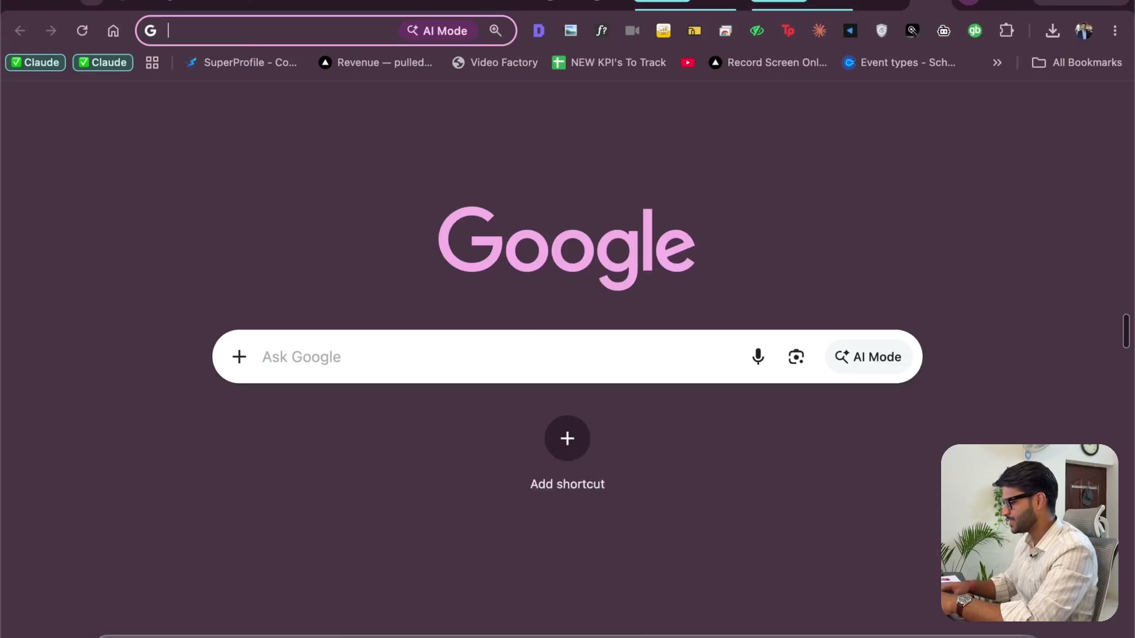Open the SuperProfile bookmark

tap(241, 63)
